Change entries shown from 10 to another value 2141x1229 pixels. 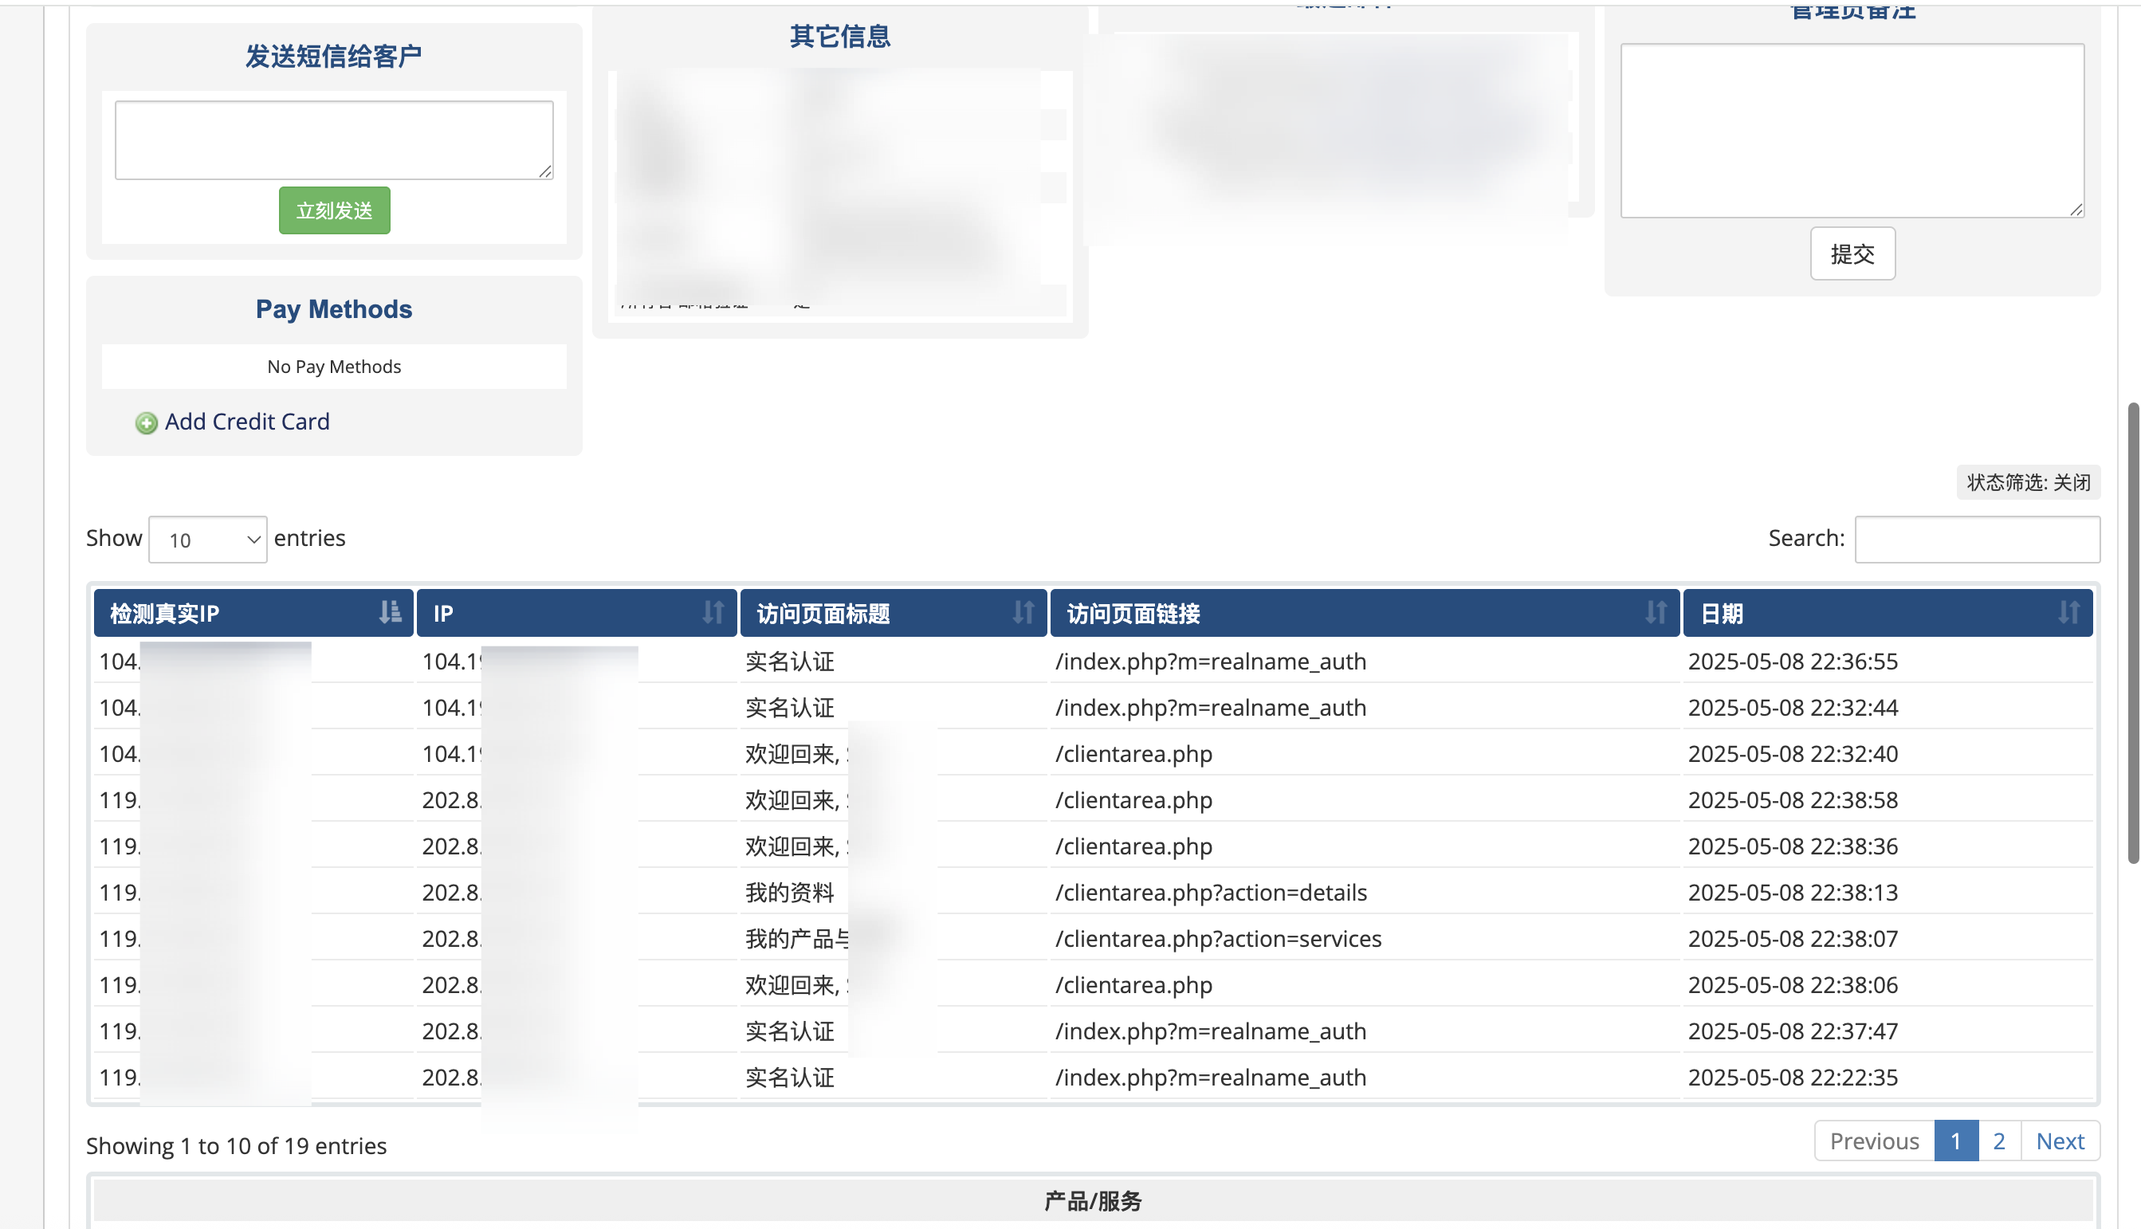[207, 539]
